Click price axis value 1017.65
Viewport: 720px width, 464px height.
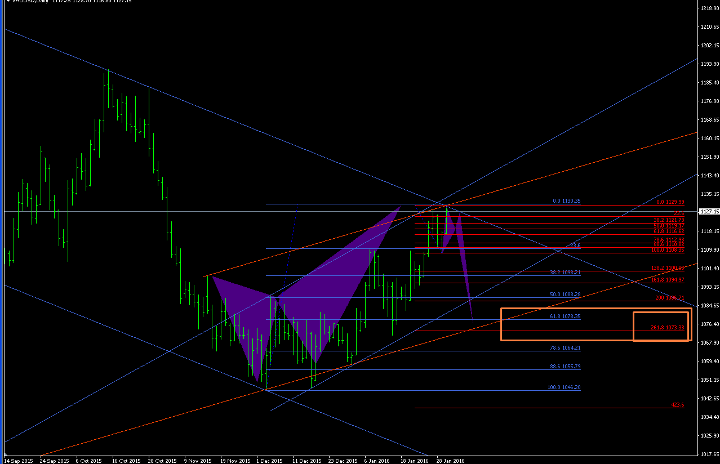(709, 454)
